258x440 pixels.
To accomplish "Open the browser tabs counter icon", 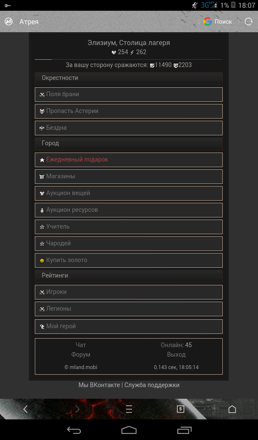I will [181, 409].
